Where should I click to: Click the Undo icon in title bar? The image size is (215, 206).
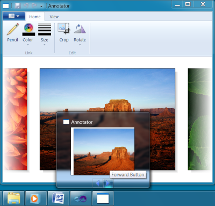point(26,6)
